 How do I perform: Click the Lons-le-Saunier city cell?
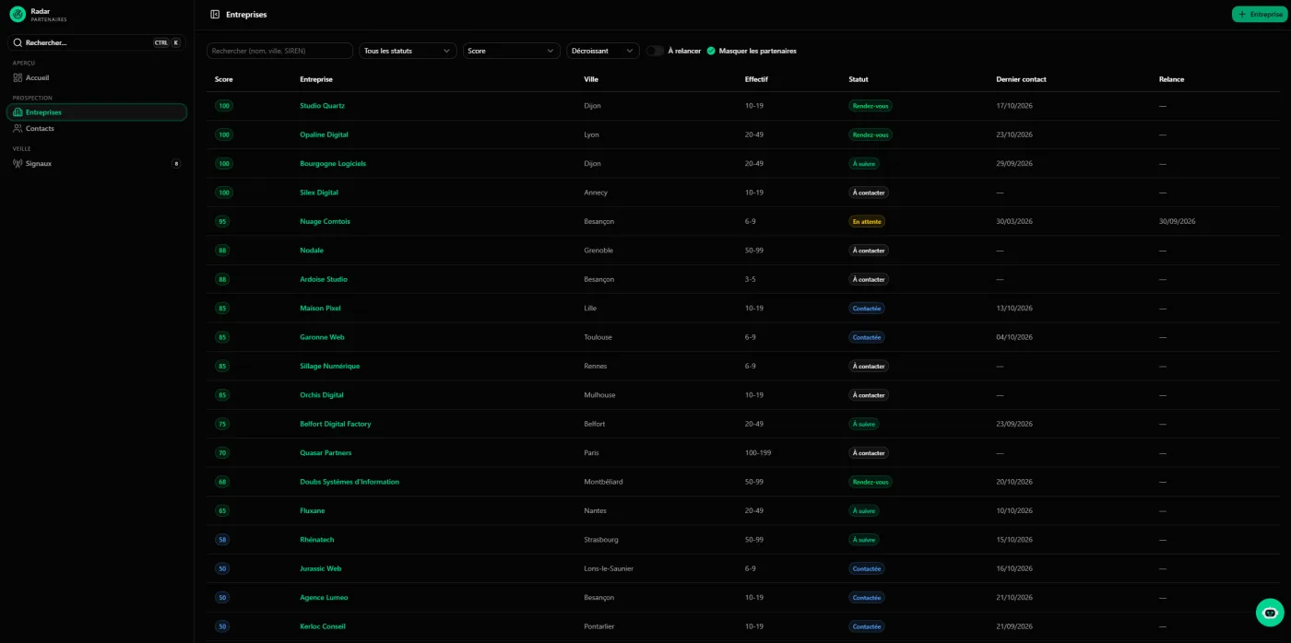[x=610, y=568]
